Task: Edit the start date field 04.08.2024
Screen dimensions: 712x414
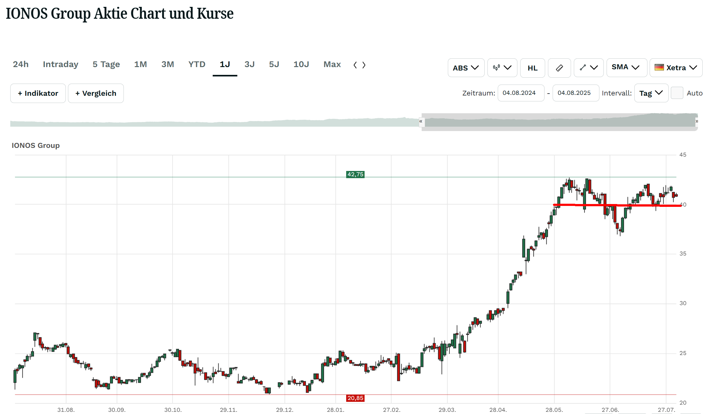Action: [521, 93]
